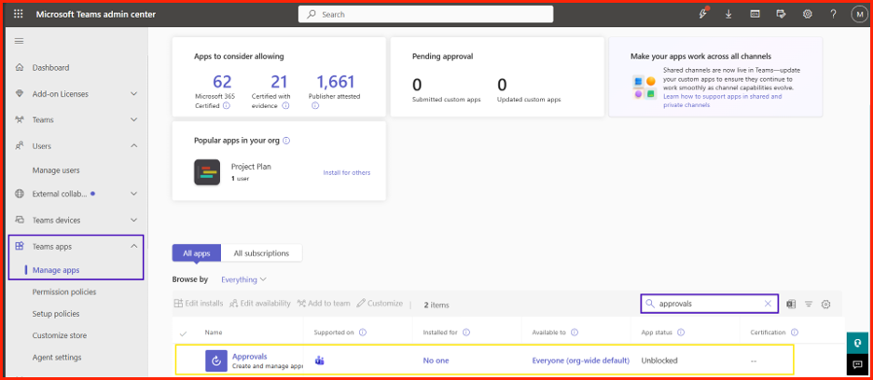The height and width of the screenshot is (380, 873).
Task: Collapse navigation with the hamburger menu icon
Action: coord(19,41)
